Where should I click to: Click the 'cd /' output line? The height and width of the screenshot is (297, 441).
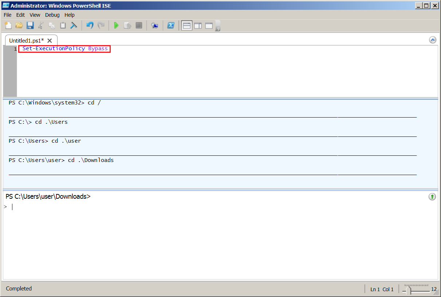(x=55, y=103)
